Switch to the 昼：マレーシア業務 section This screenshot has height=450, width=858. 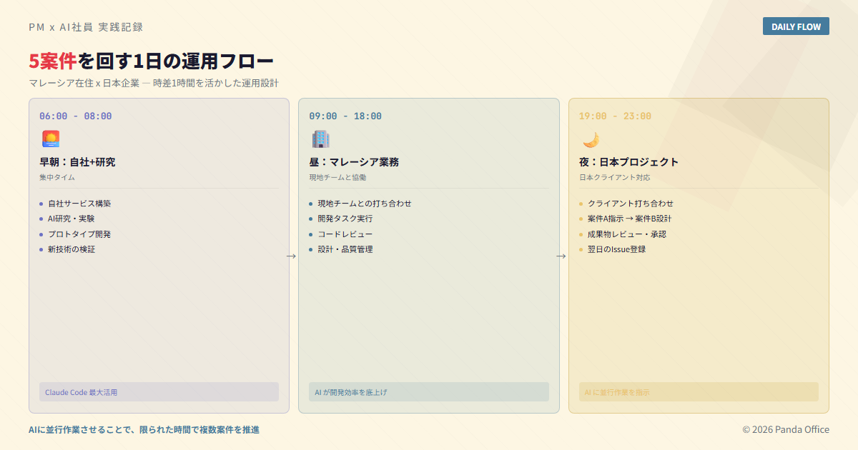click(x=355, y=161)
